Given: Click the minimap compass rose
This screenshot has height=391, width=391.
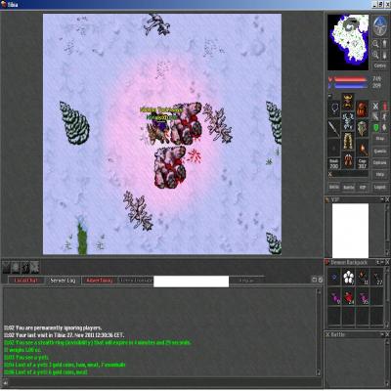Looking at the screenshot, I should point(380,25).
